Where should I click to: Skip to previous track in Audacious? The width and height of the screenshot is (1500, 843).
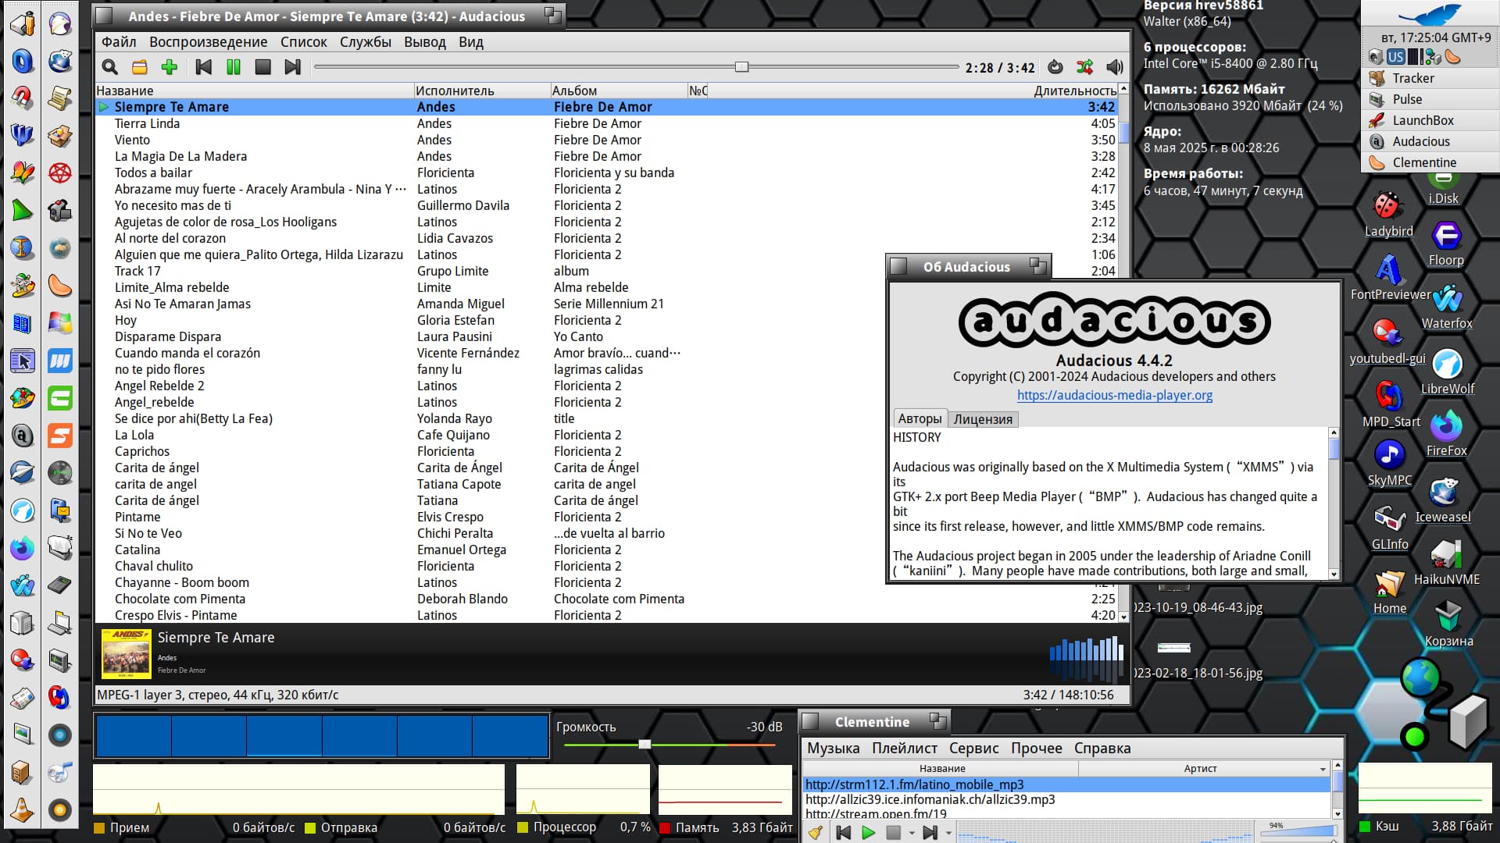[x=204, y=67]
